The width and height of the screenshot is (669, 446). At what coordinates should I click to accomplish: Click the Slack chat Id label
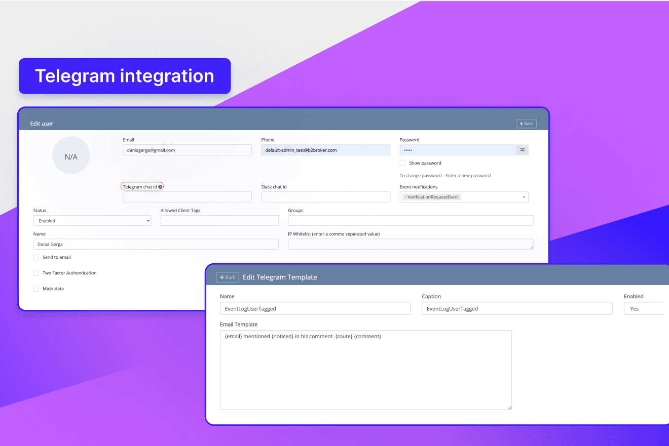(x=274, y=187)
